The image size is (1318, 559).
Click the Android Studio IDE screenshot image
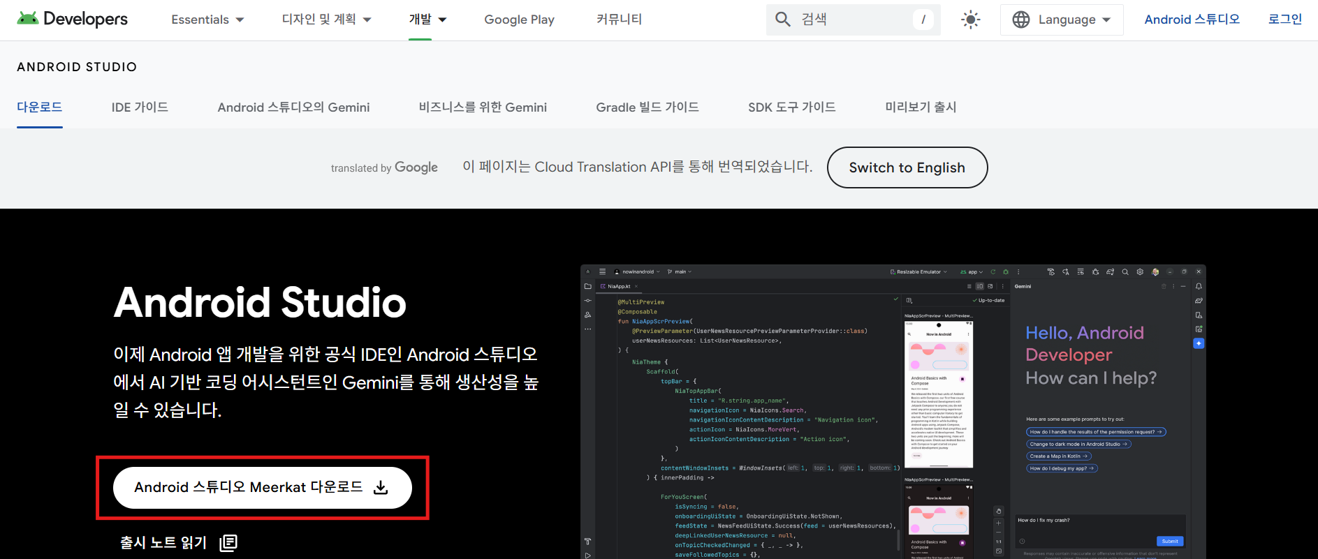tap(893, 412)
